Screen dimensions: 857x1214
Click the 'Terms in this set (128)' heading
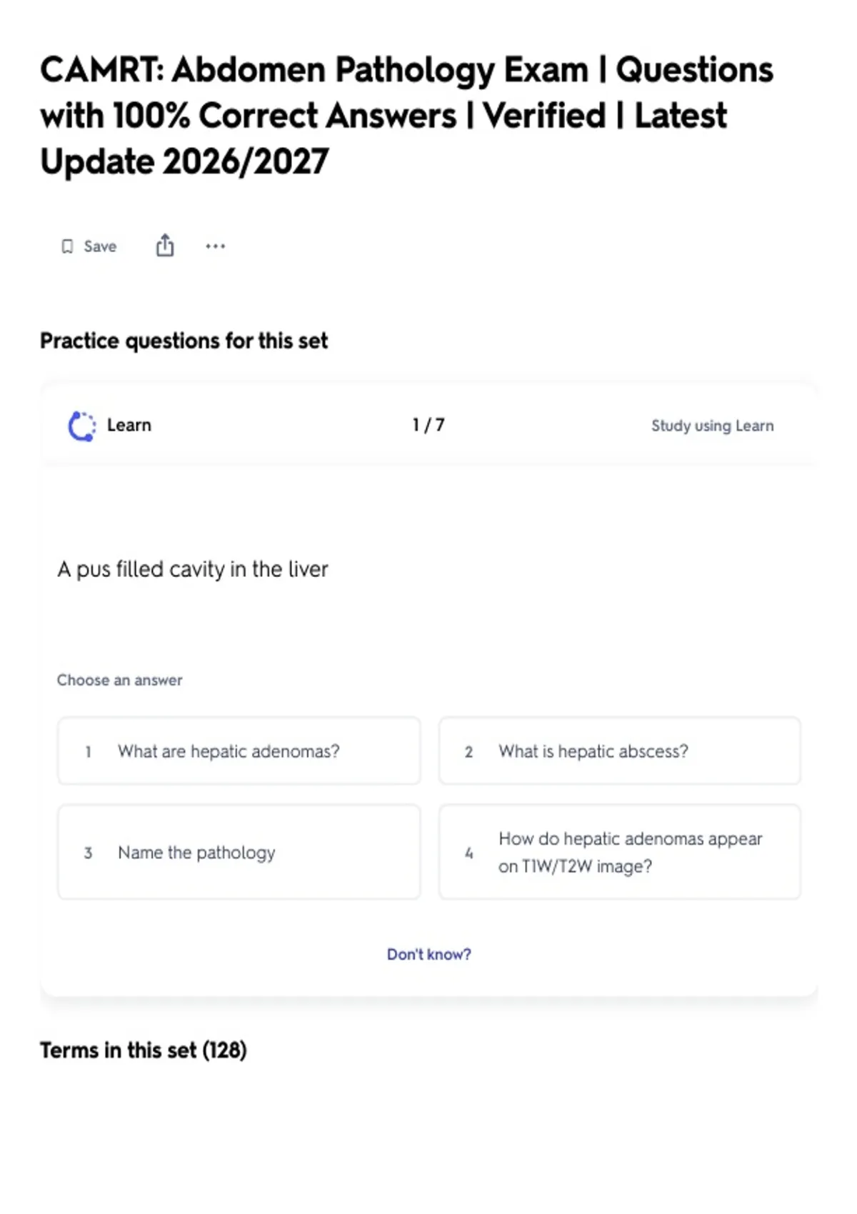pyautogui.click(x=143, y=1050)
